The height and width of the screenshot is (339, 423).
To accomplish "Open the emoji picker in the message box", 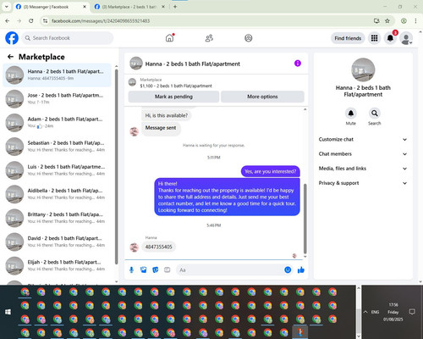I will click(288, 270).
